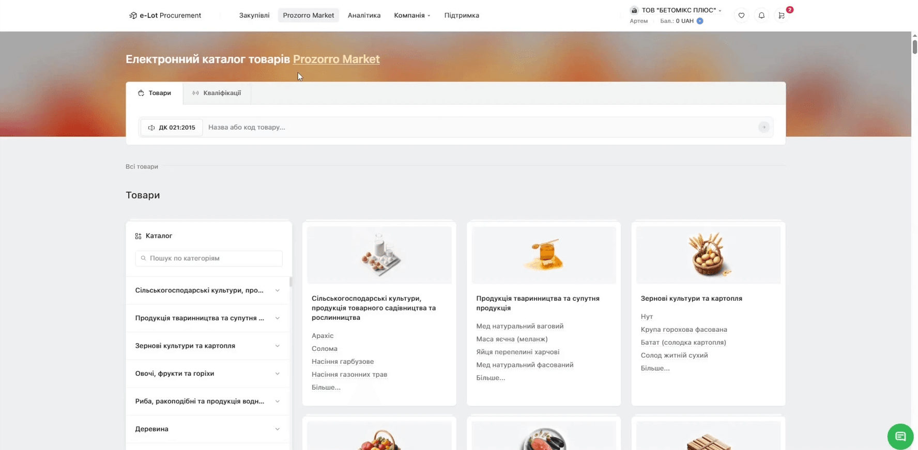The image size is (918, 450).
Task: Open the Підтримка menu item
Action: (x=462, y=15)
